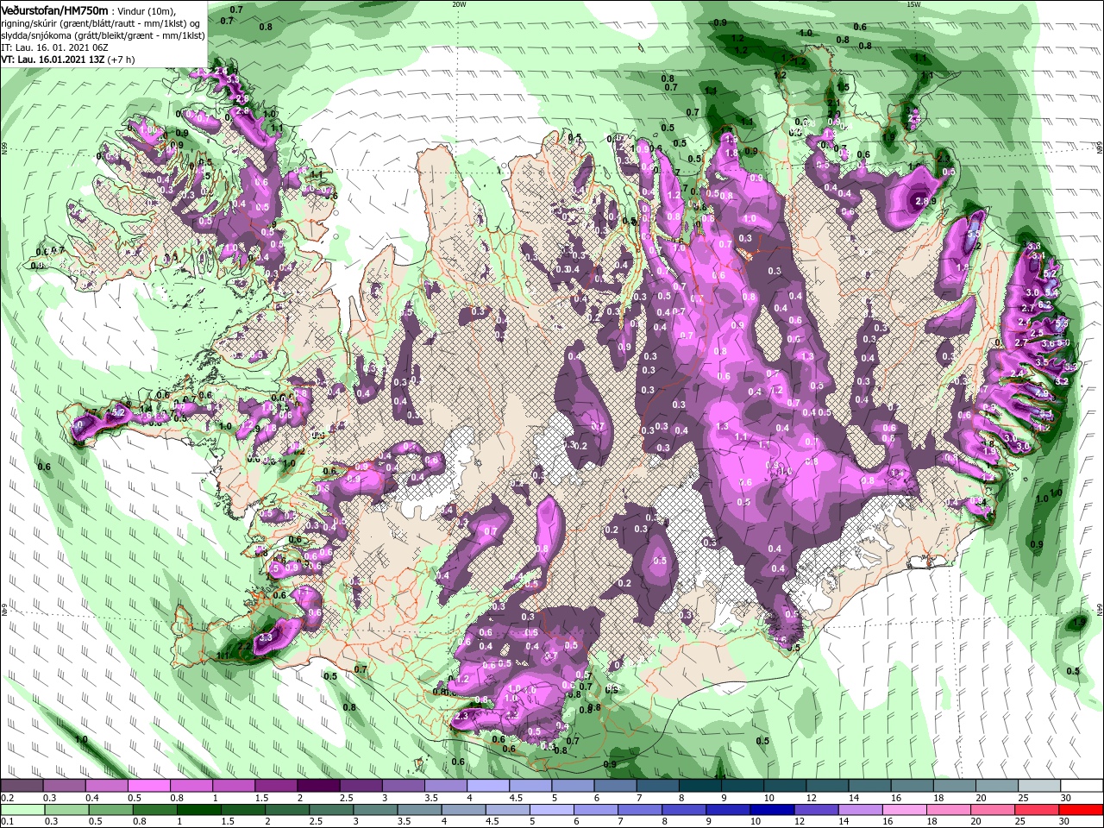This screenshot has height=828, width=1104.
Task: Pick the darkest purple 2 snow scale swatch
Action: [x=317, y=786]
